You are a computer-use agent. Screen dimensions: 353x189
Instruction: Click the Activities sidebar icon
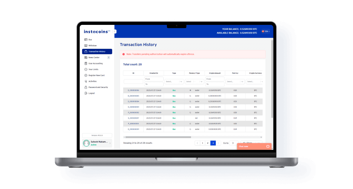(86, 81)
